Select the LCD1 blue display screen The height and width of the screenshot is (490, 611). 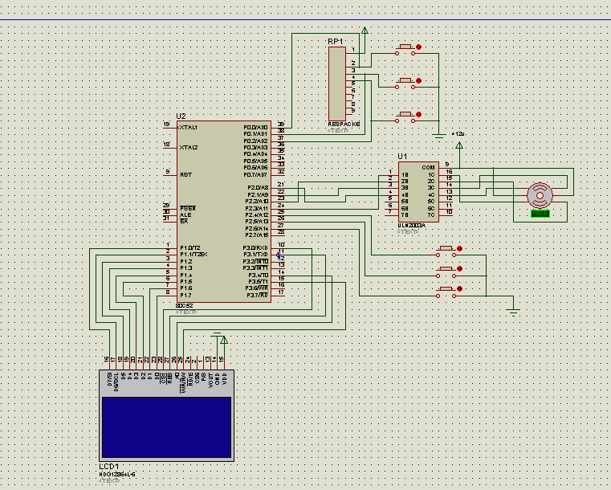[x=165, y=426]
